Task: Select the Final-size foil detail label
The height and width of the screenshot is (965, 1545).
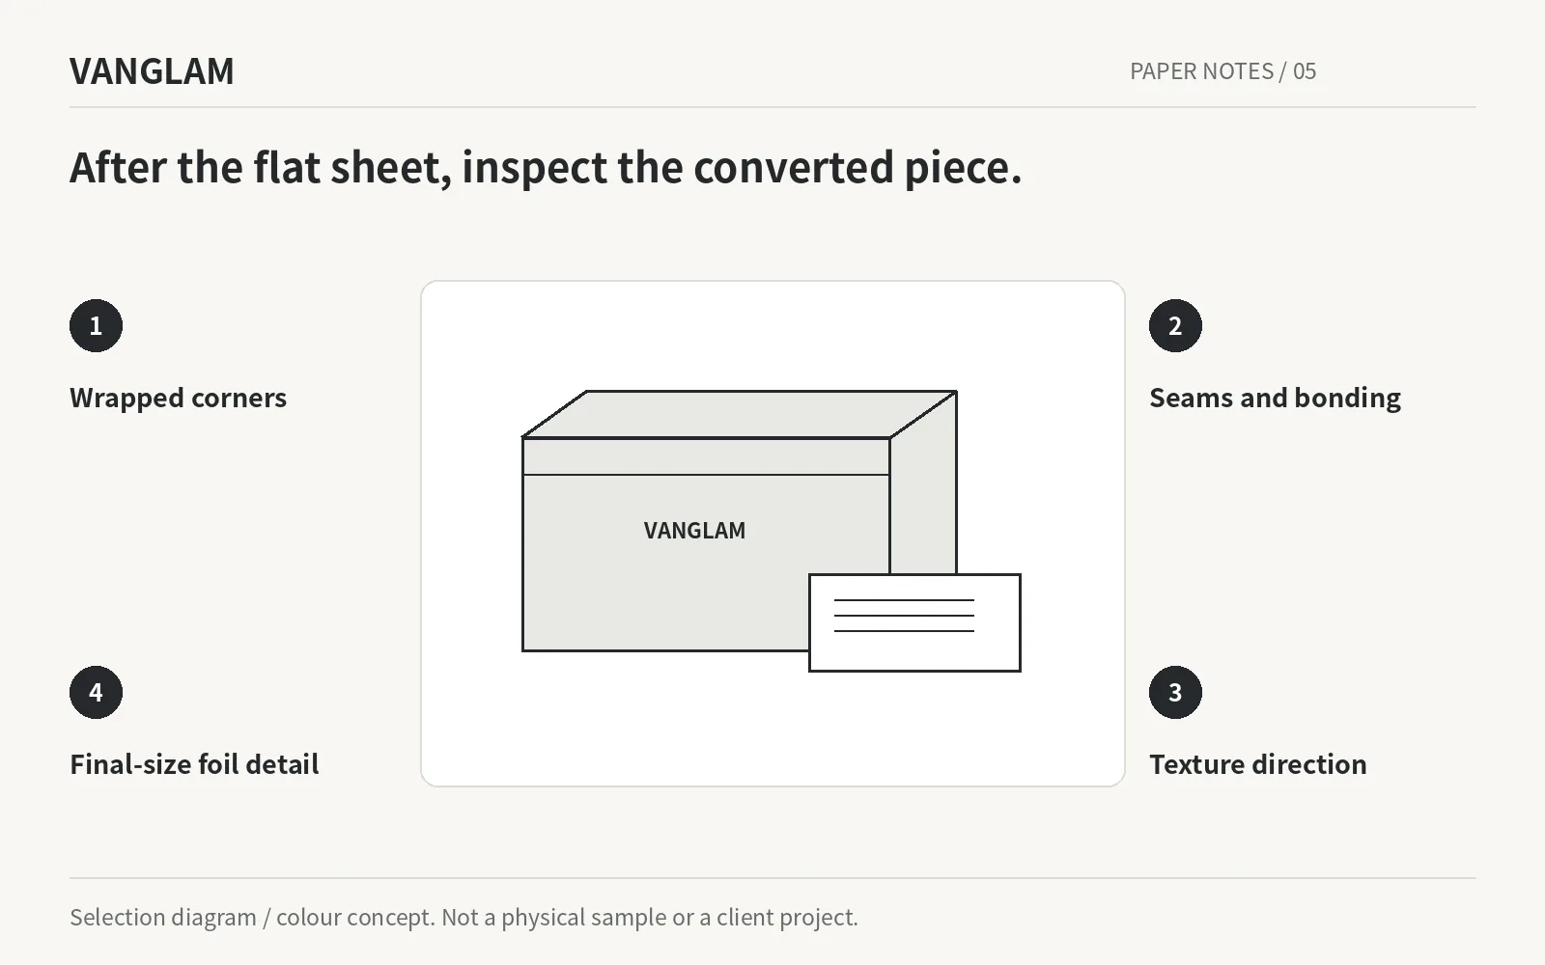Action: 194,764
